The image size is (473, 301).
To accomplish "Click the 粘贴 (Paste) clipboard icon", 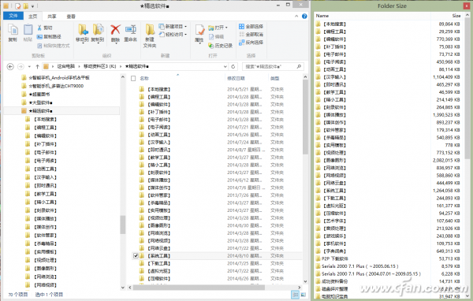I will (28, 30).
